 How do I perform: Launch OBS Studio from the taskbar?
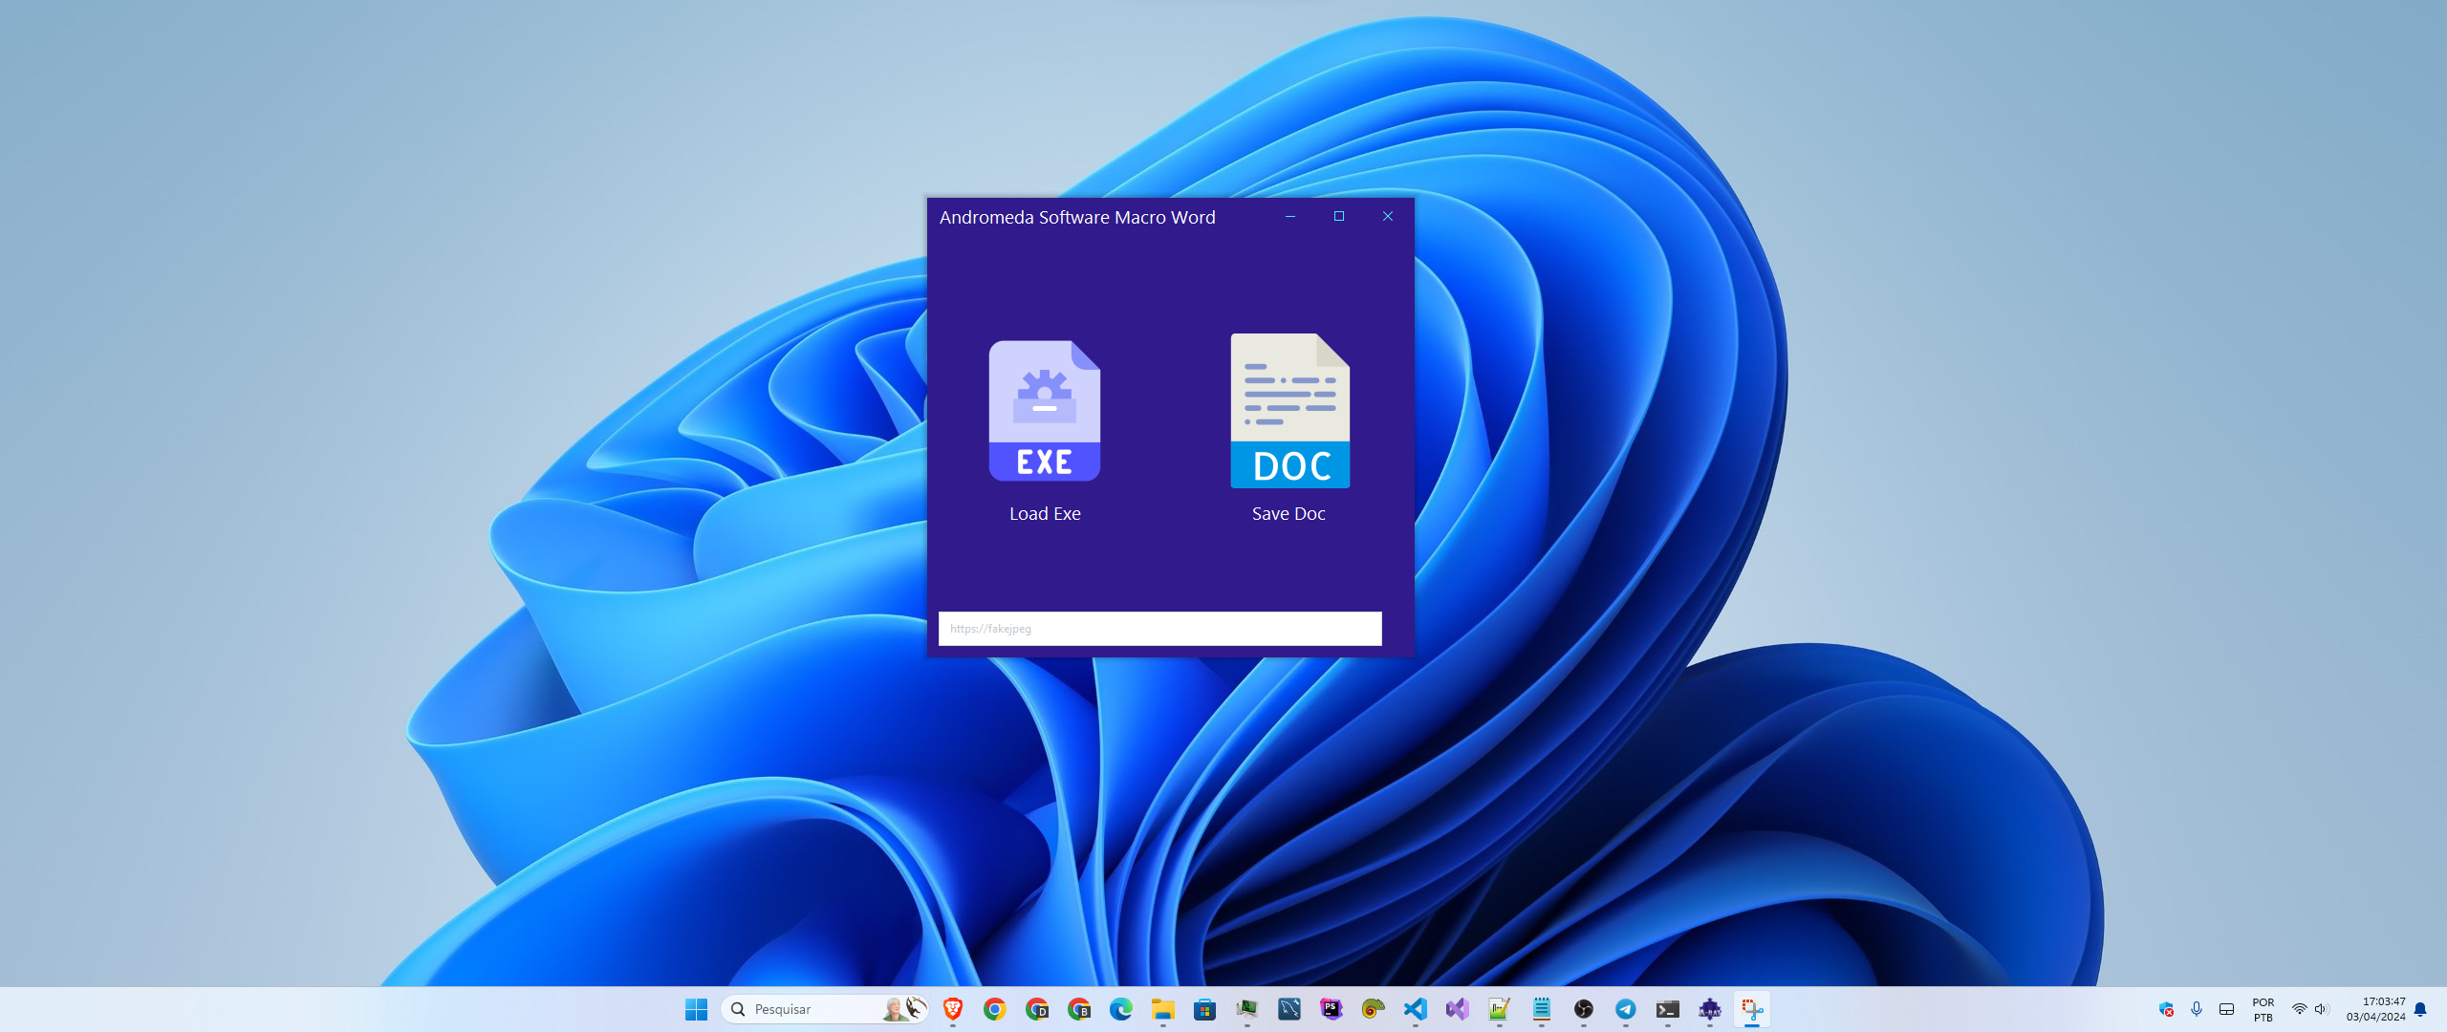1585,1008
